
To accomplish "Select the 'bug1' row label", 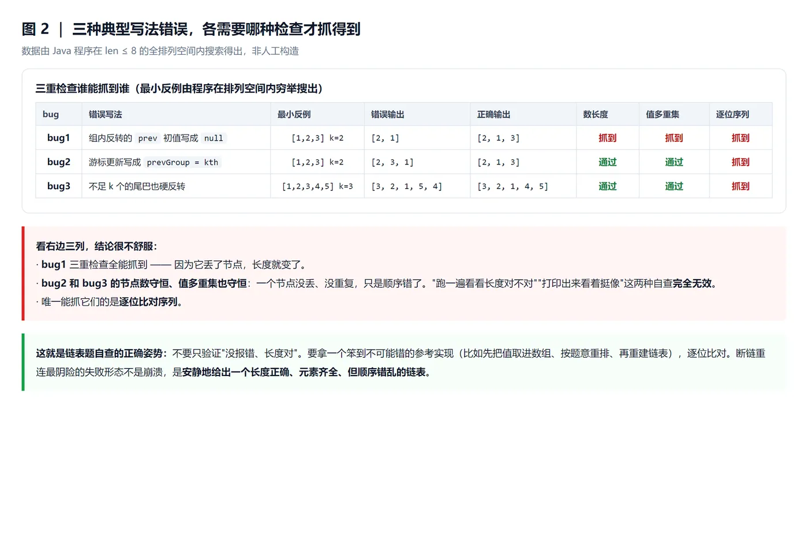I will coord(59,138).
